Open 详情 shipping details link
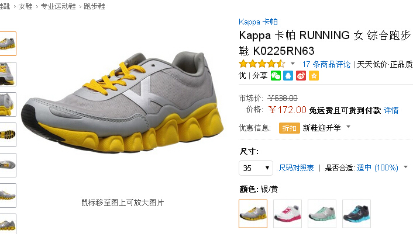 tap(391, 110)
